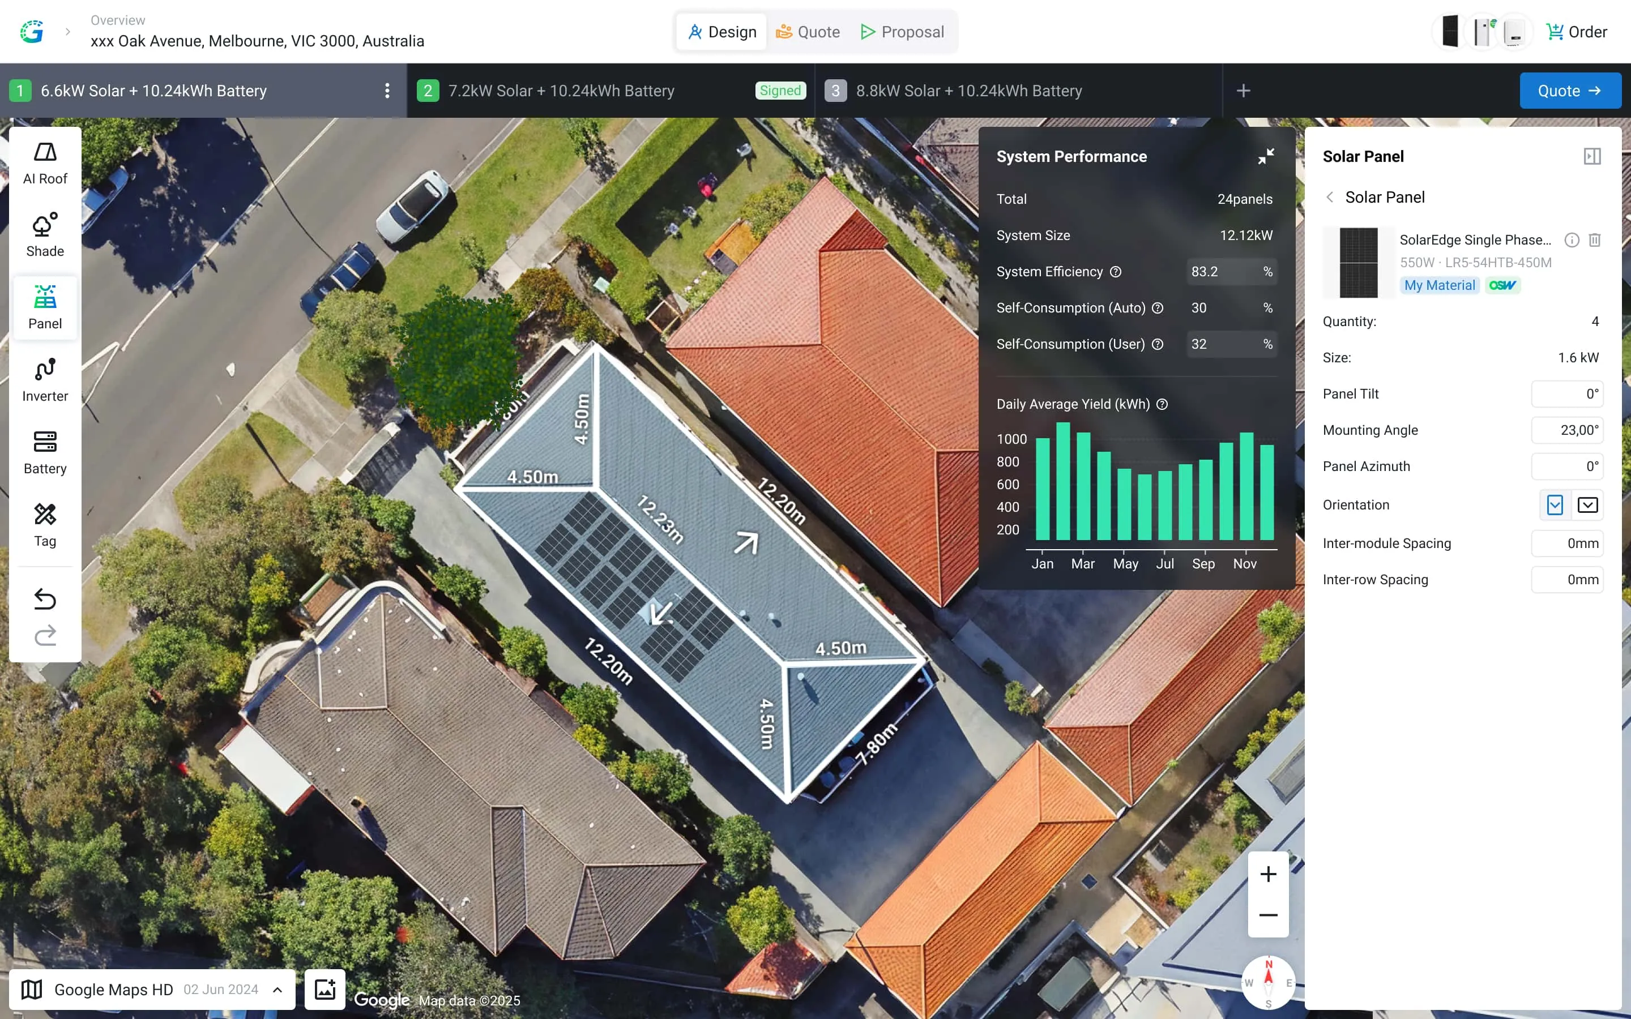Select landscape panel orientation
This screenshot has height=1019, width=1631.
1587,505
